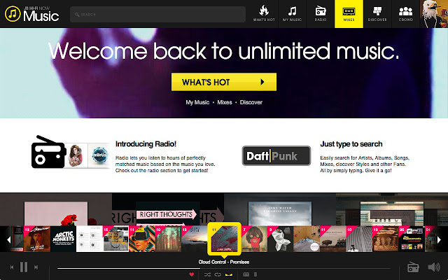448x280 pixels.
Task: Toggle the red heart favourite on track
Action: click(191, 274)
